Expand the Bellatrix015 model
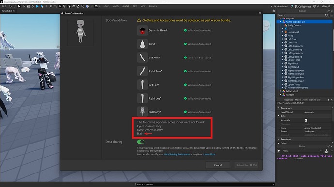Screen dimensions: 334x187 click(x=281, y=91)
